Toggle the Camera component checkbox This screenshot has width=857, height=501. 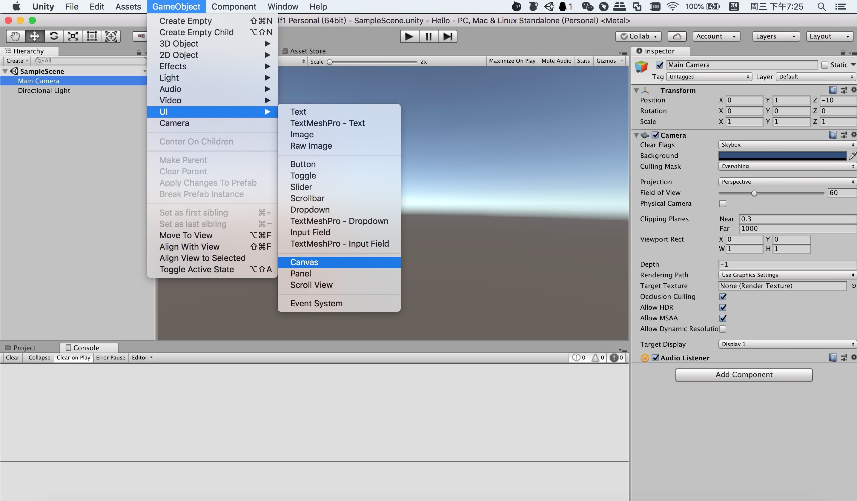coord(655,135)
